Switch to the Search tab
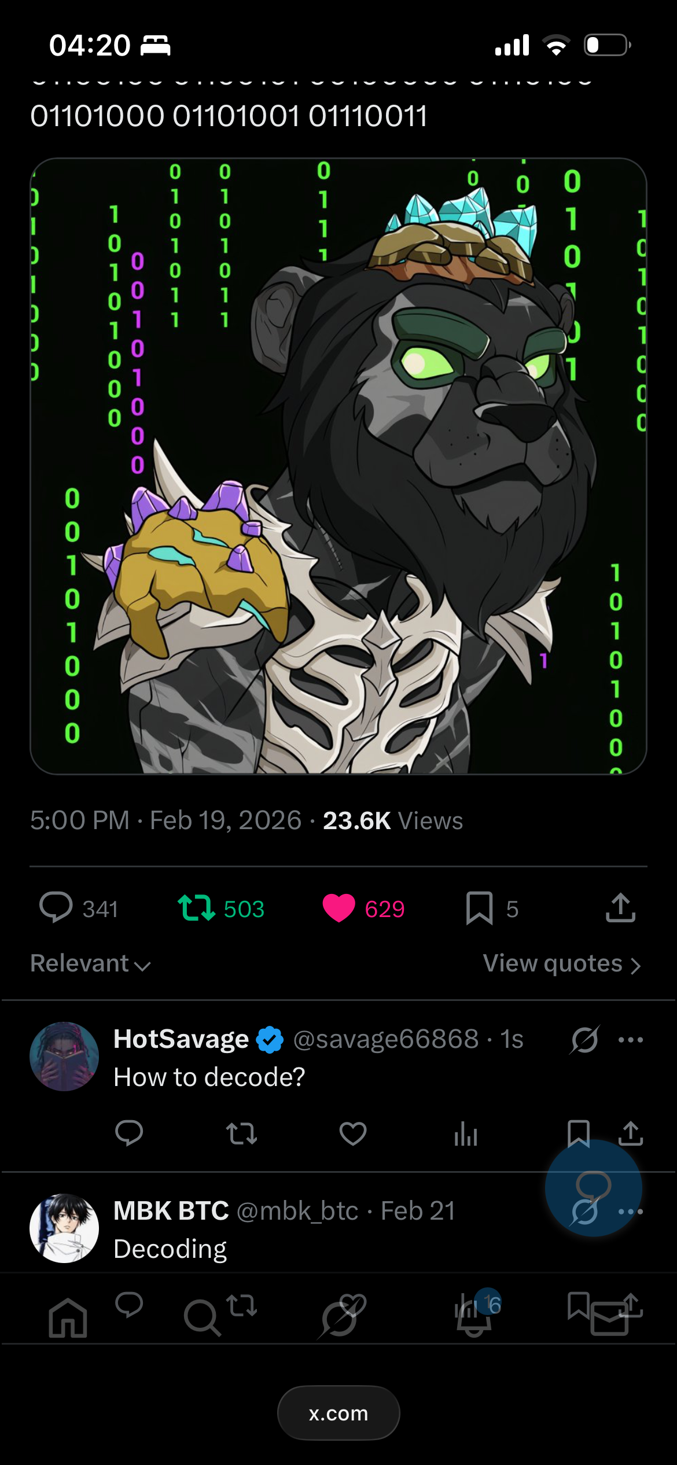 point(202,1318)
